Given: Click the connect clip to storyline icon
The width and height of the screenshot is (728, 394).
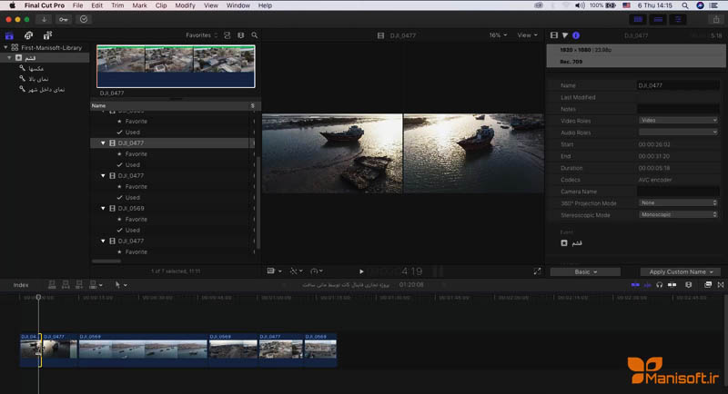Looking at the screenshot, I should 52,285.
